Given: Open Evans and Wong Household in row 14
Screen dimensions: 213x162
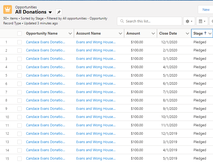Looking at the screenshot, I should click(x=96, y=150).
